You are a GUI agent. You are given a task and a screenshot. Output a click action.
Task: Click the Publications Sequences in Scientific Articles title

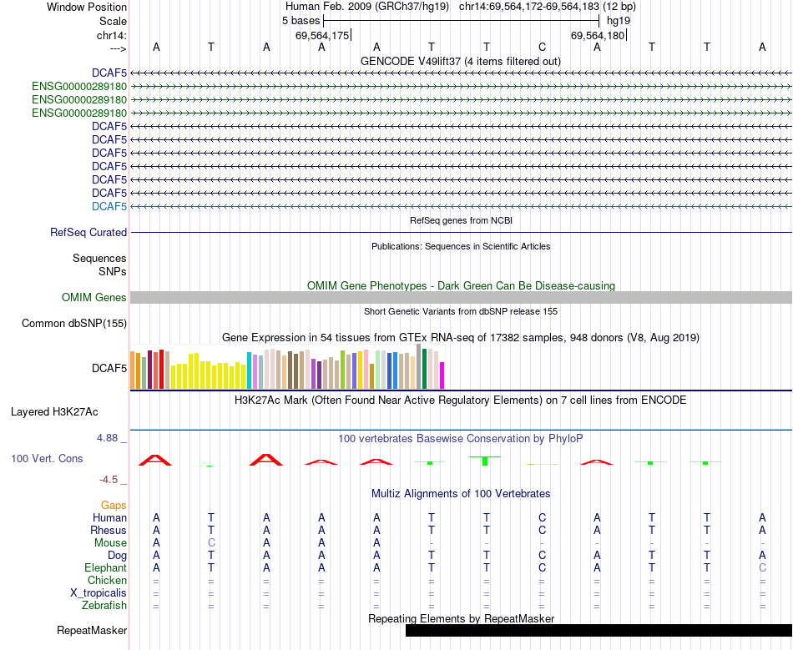pos(461,246)
